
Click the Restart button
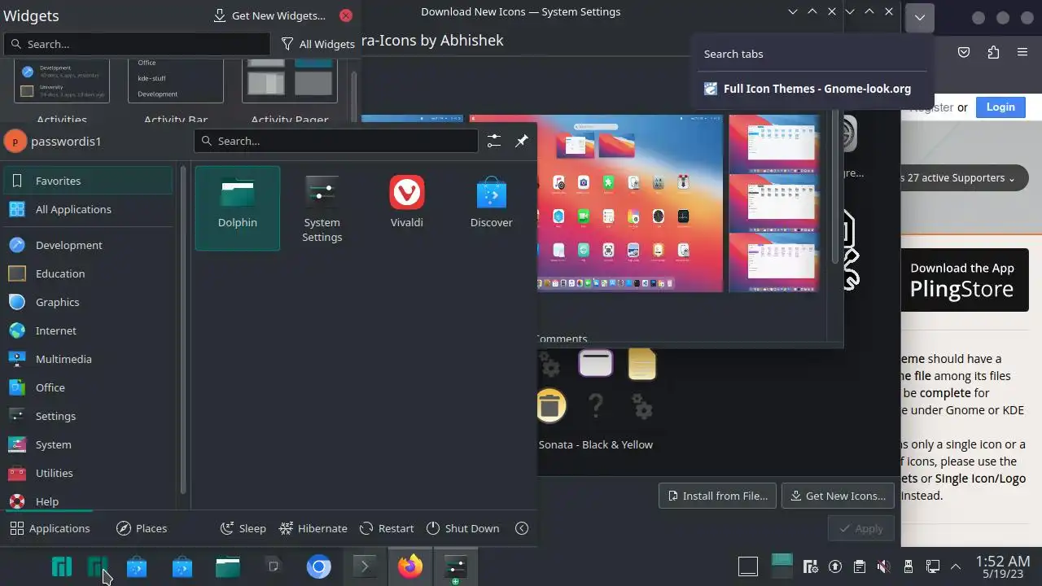tap(387, 528)
